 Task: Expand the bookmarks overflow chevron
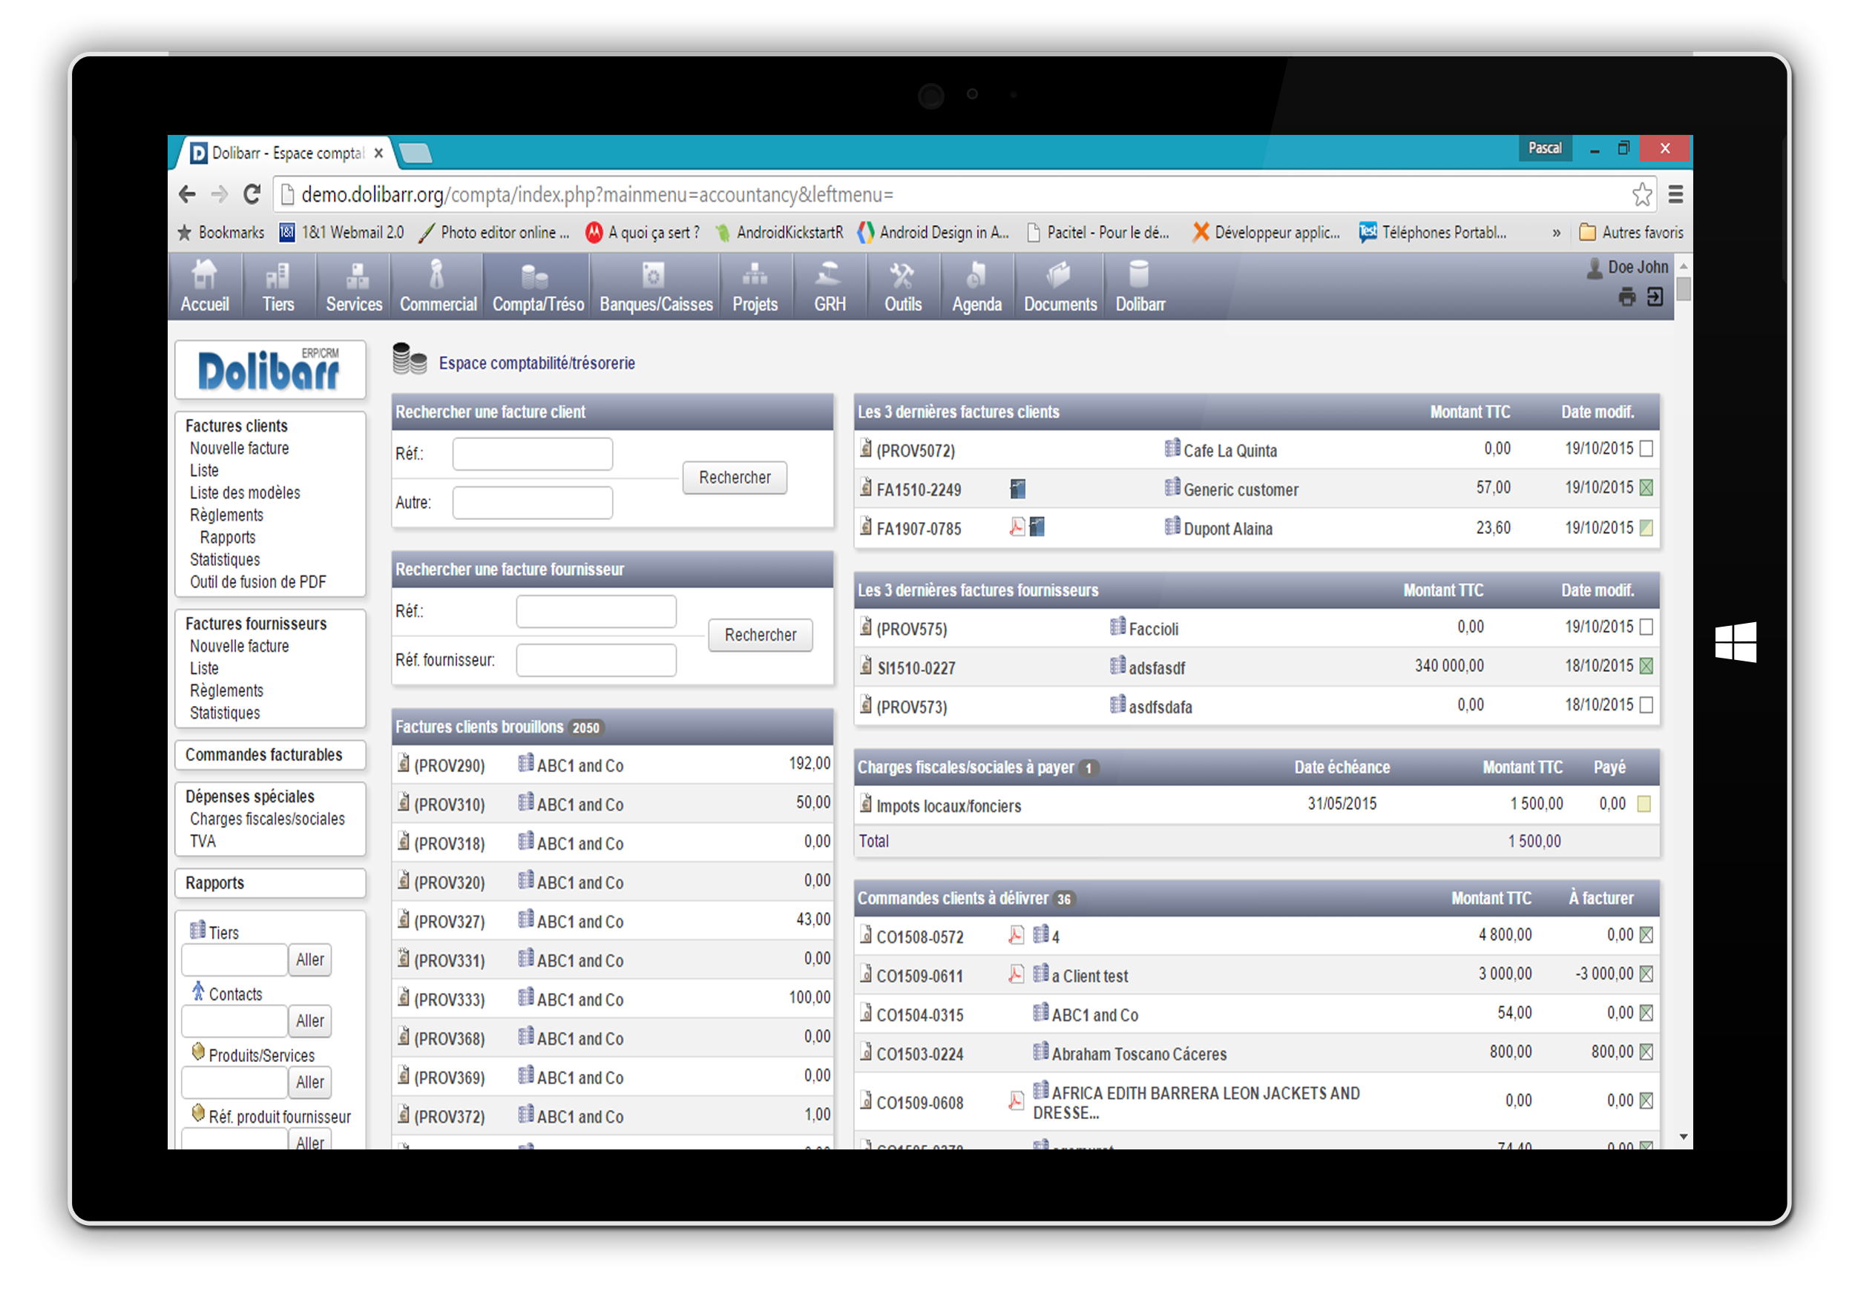[x=1556, y=234]
